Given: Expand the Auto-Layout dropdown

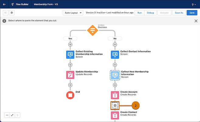Looking at the screenshot, I should click(73, 13).
